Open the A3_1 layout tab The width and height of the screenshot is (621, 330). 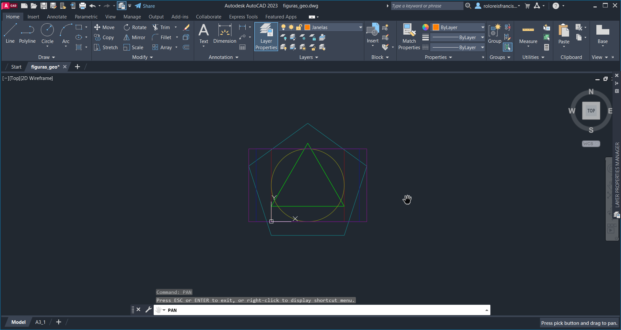click(40, 322)
